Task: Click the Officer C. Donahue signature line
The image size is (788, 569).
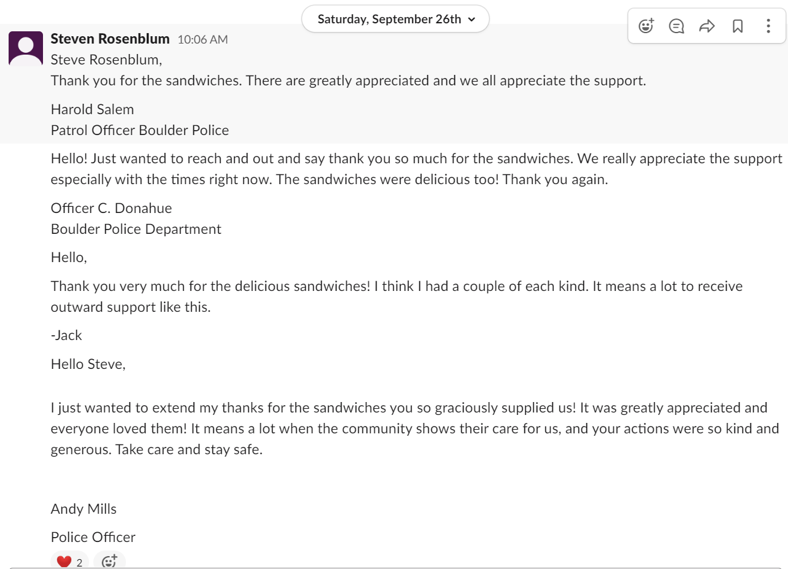Action: pos(111,208)
